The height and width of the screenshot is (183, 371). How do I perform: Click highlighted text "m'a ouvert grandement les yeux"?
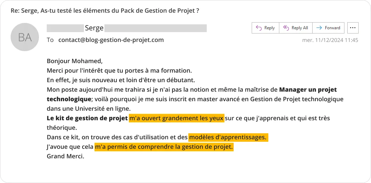[x=177, y=118]
